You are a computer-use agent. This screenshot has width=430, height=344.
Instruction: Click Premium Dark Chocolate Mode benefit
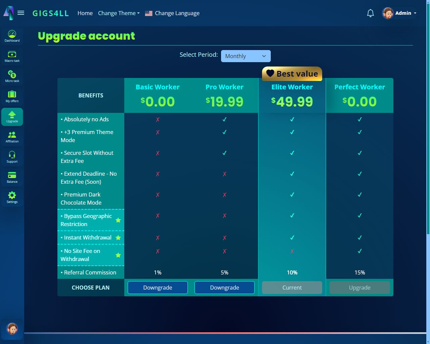(81, 199)
